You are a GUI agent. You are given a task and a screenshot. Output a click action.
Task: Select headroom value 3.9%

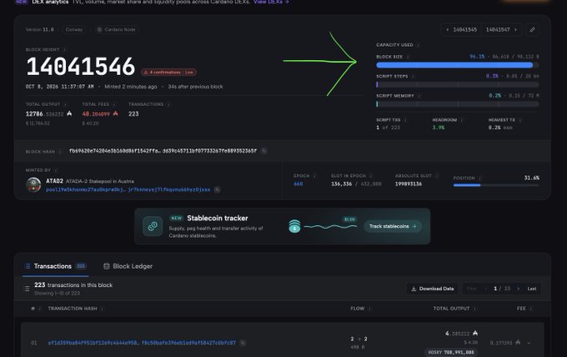point(439,128)
